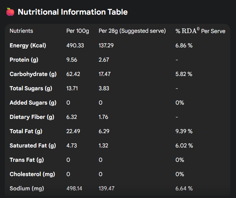Select the Per 28g (Suggested serve) header
The height and width of the screenshot is (198, 236).
[x=132, y=31]
